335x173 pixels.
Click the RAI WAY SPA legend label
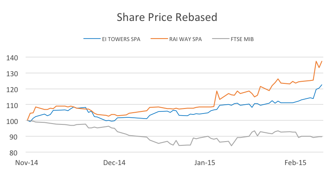(x=184, y=39)
